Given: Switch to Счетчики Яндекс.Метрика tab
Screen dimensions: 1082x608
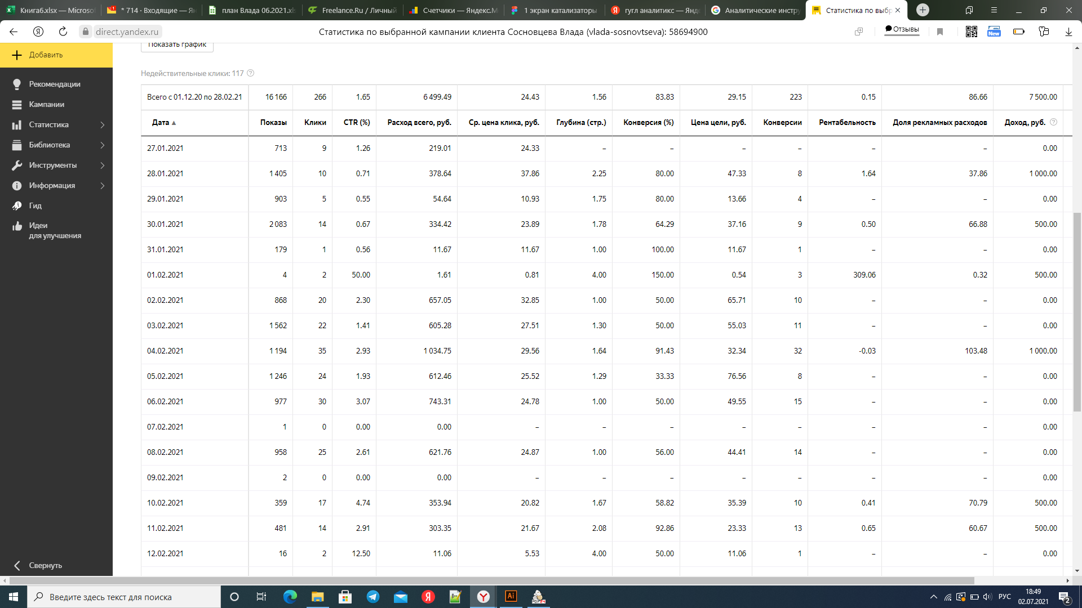Looking at the screenshot, I should pyautogui.click(x=454, y=10).
